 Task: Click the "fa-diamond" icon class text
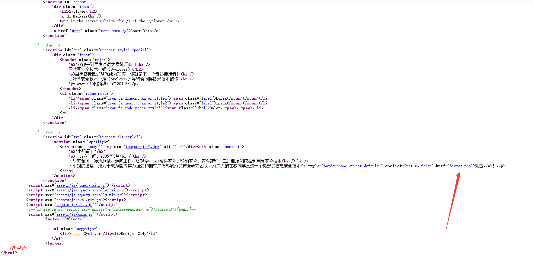pyautogui.click(x=129, y=98)
